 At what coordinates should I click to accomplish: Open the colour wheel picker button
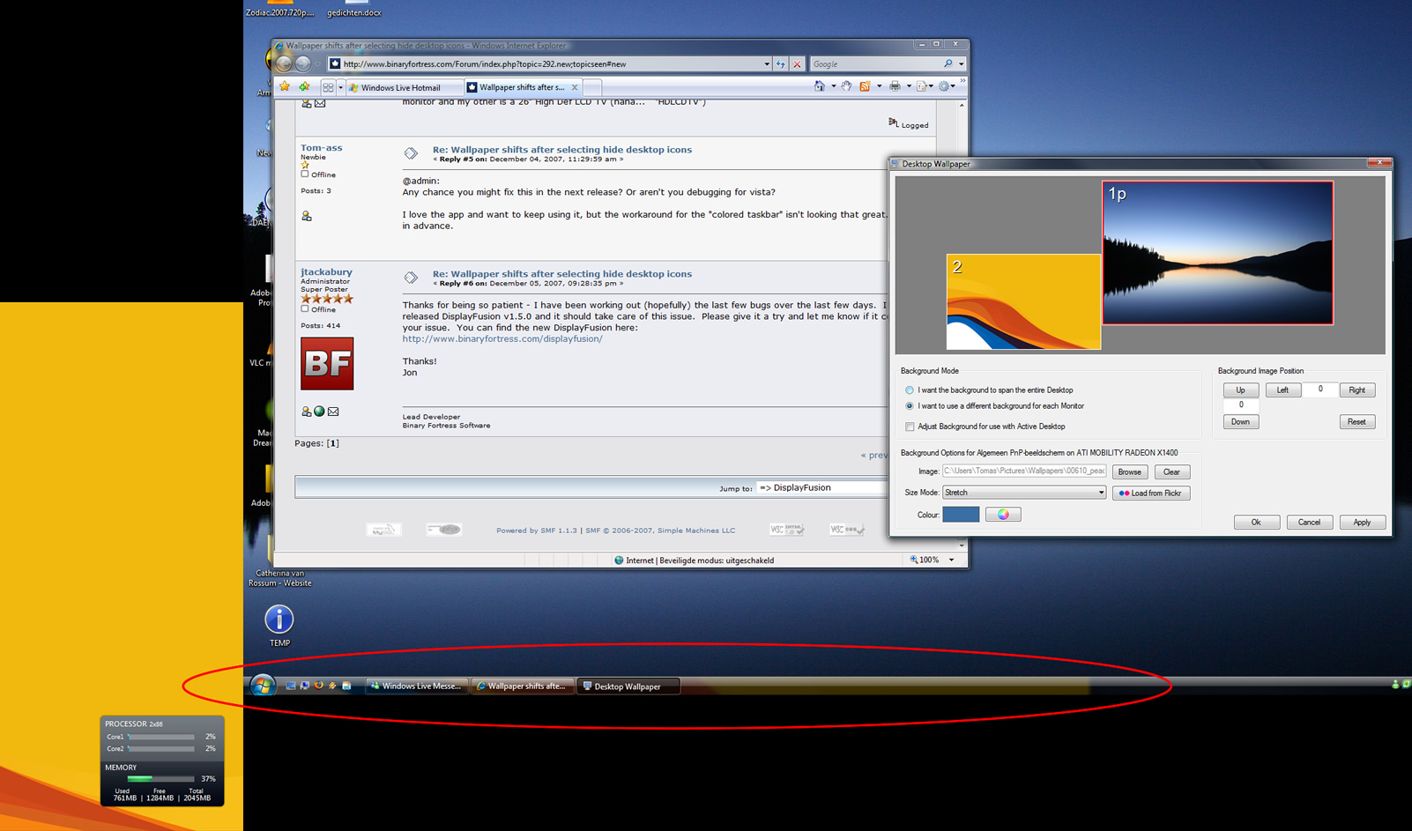coord(1003,515)
